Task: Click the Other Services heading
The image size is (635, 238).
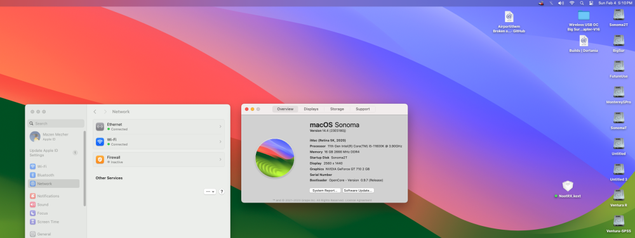Action: pos(109,178)
